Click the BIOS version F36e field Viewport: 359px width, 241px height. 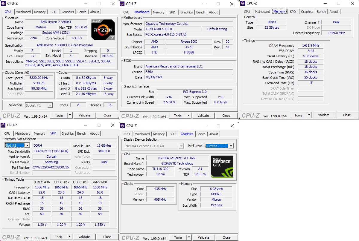188,72
